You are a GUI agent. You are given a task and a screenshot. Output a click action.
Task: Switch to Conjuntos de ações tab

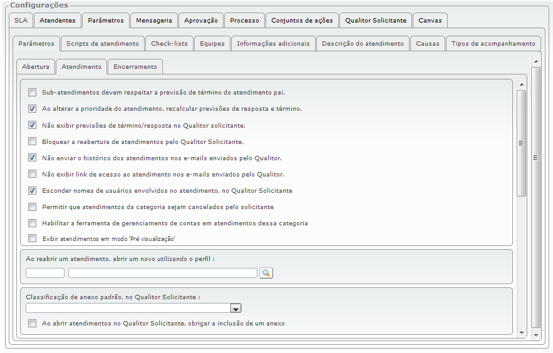pos(302,21)
